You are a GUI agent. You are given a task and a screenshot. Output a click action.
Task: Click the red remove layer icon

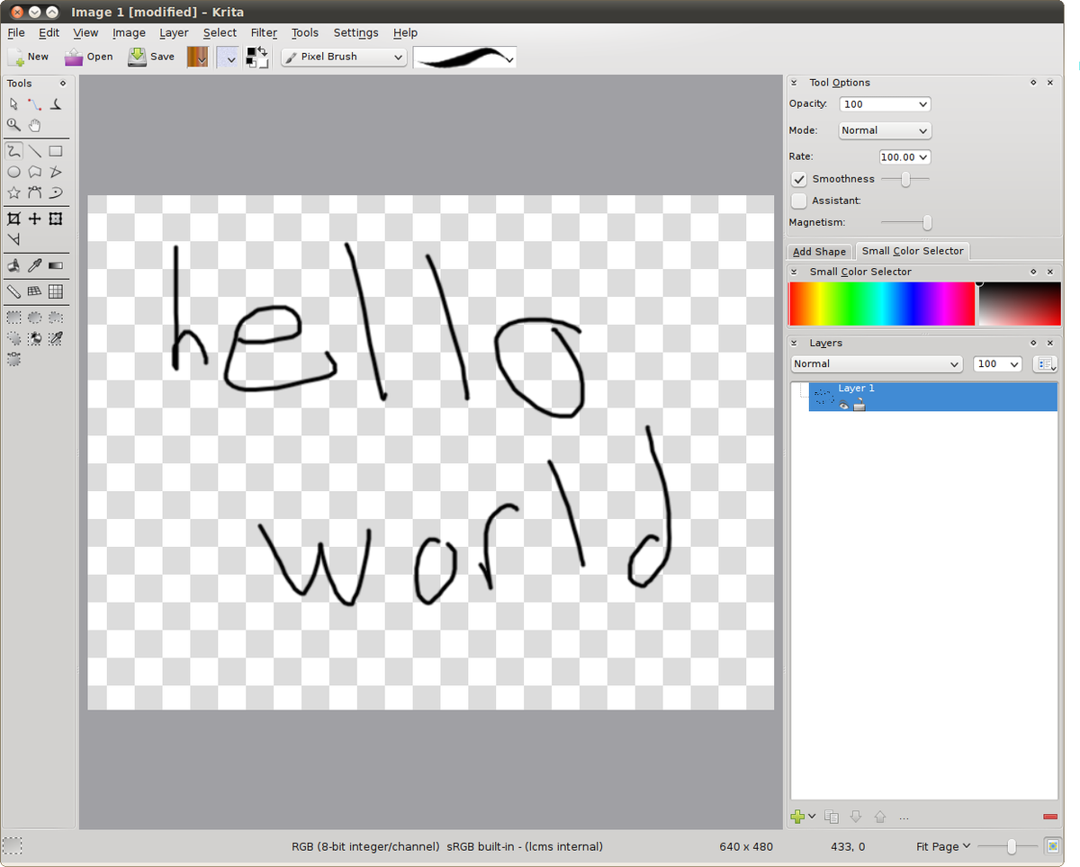pyautogui.click(x=1049, y=817)
